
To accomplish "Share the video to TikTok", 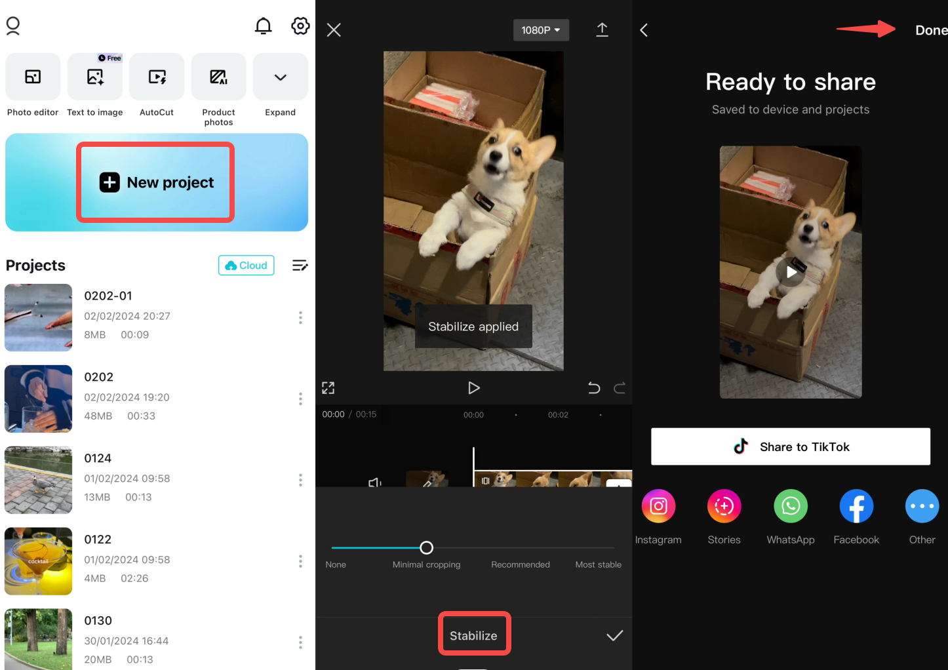I will coord(790,446).
